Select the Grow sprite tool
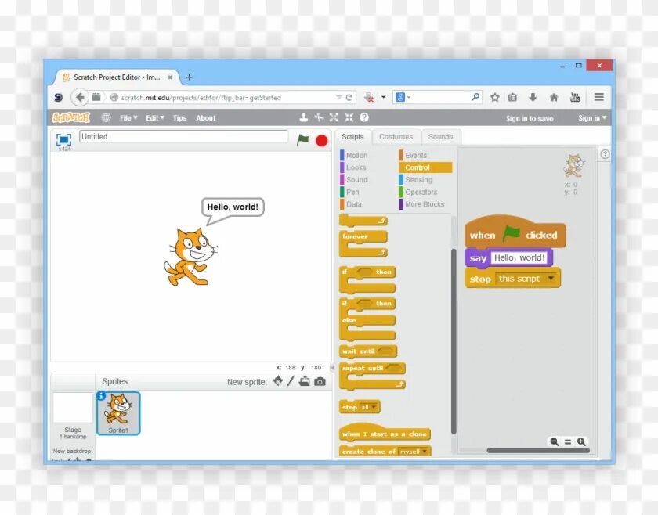Viewport: 658px width, 515px height. click(x=334, y=118)
